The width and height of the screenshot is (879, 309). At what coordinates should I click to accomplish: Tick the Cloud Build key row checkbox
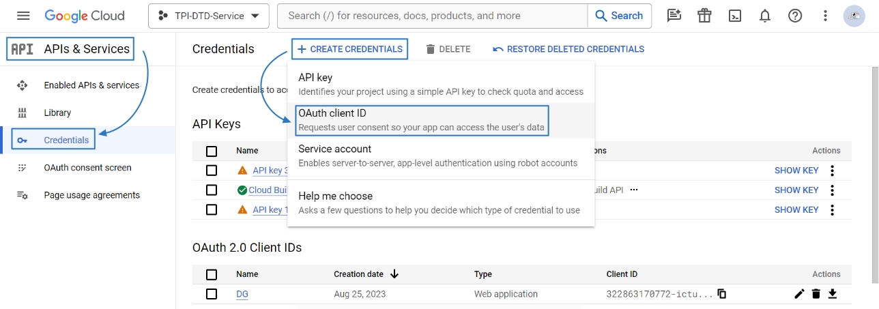[212, 190]
